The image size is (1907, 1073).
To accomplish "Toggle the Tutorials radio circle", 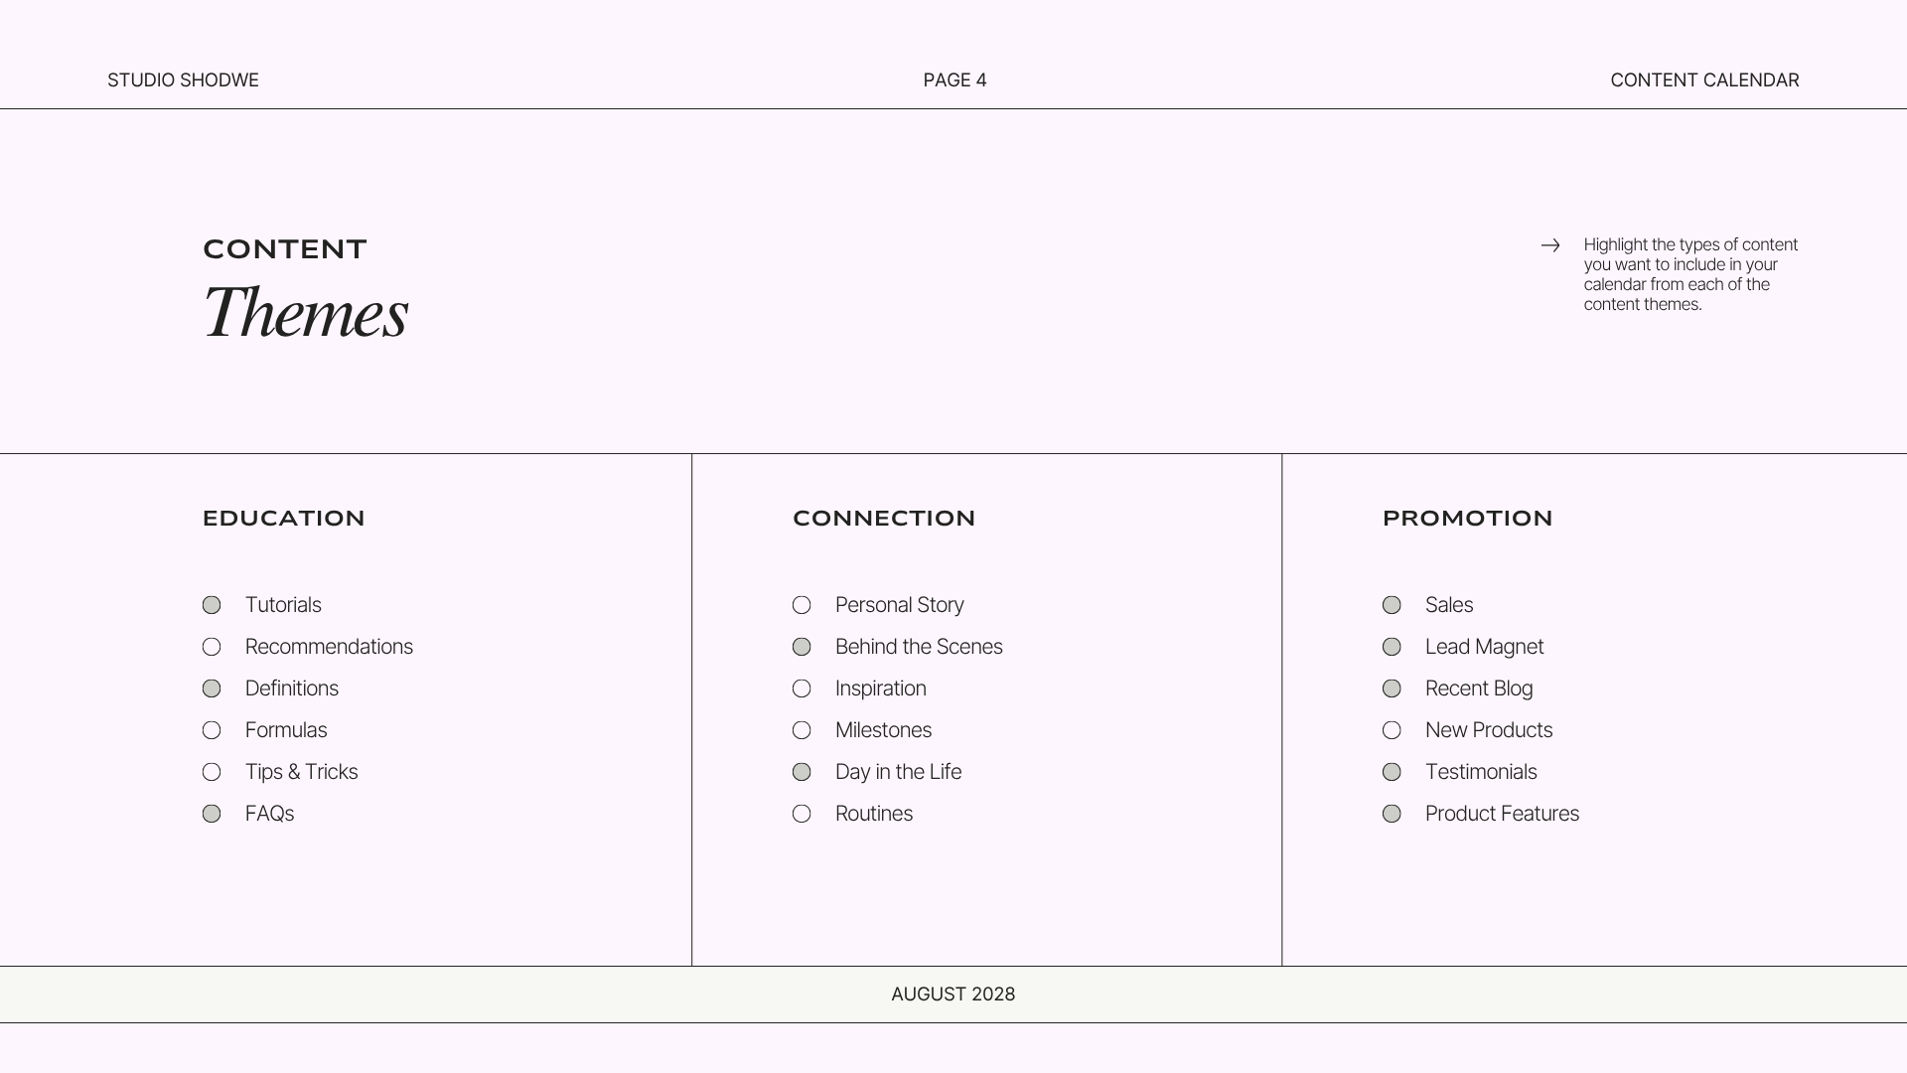I will 212,605.
